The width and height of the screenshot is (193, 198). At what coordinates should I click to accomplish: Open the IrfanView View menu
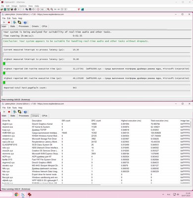[x=31, y=6]
